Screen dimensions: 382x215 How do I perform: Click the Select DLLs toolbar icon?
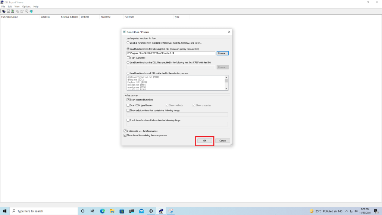[4, 11]
